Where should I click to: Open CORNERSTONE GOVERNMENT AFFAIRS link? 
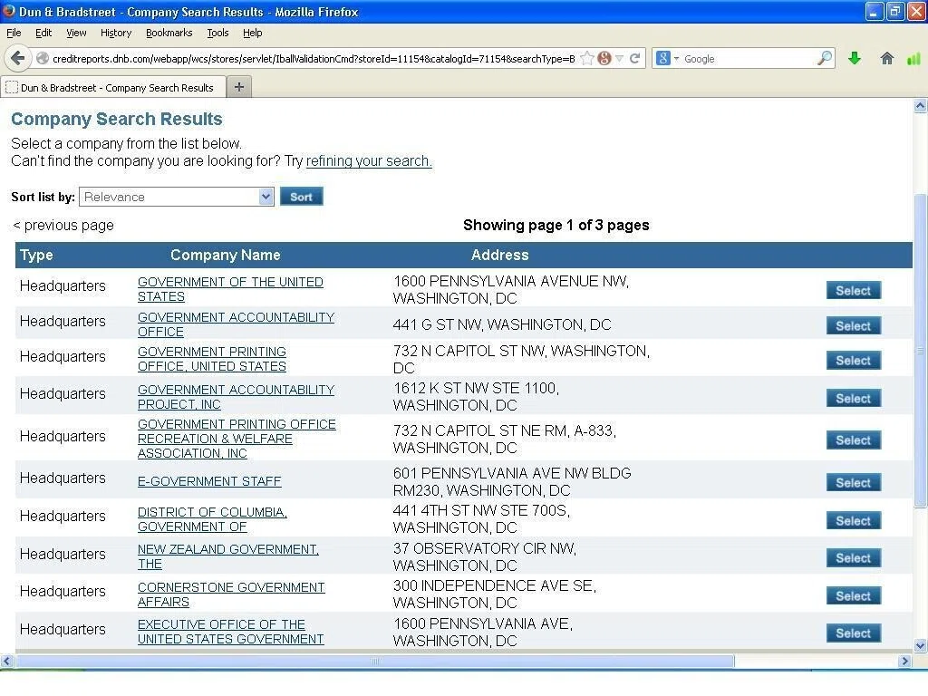(231, 594)
